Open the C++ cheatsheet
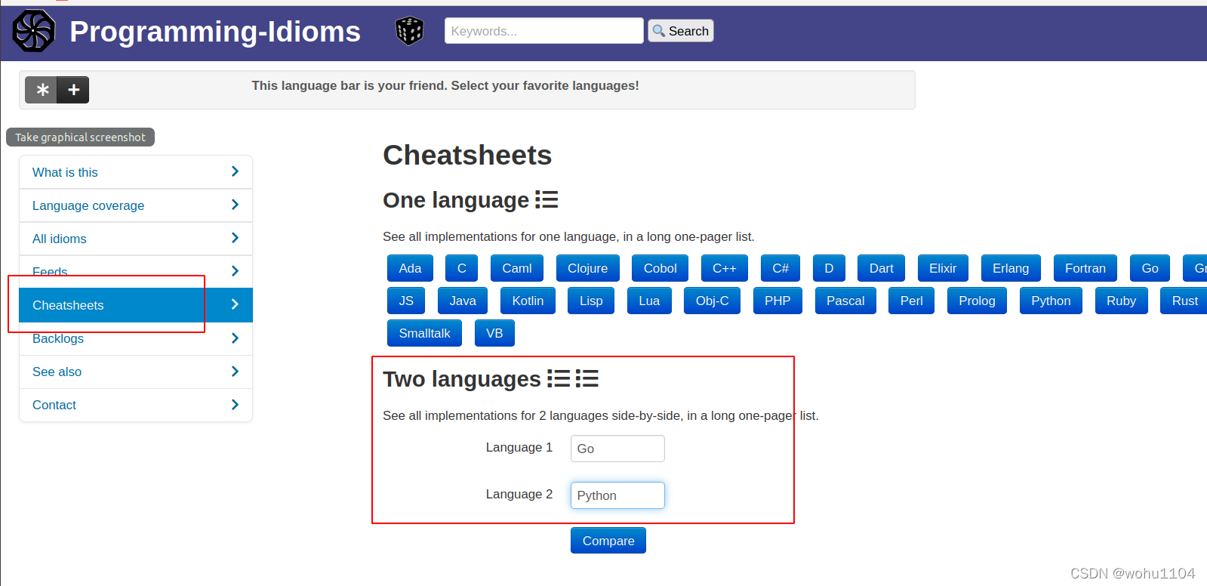The height and width of the screenshot is (586, 1207). (x=725, y=268)
